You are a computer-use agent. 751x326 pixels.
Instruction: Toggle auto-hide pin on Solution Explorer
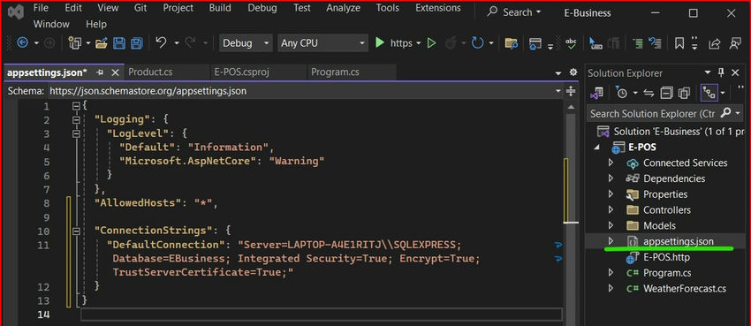tap(721, 72)
